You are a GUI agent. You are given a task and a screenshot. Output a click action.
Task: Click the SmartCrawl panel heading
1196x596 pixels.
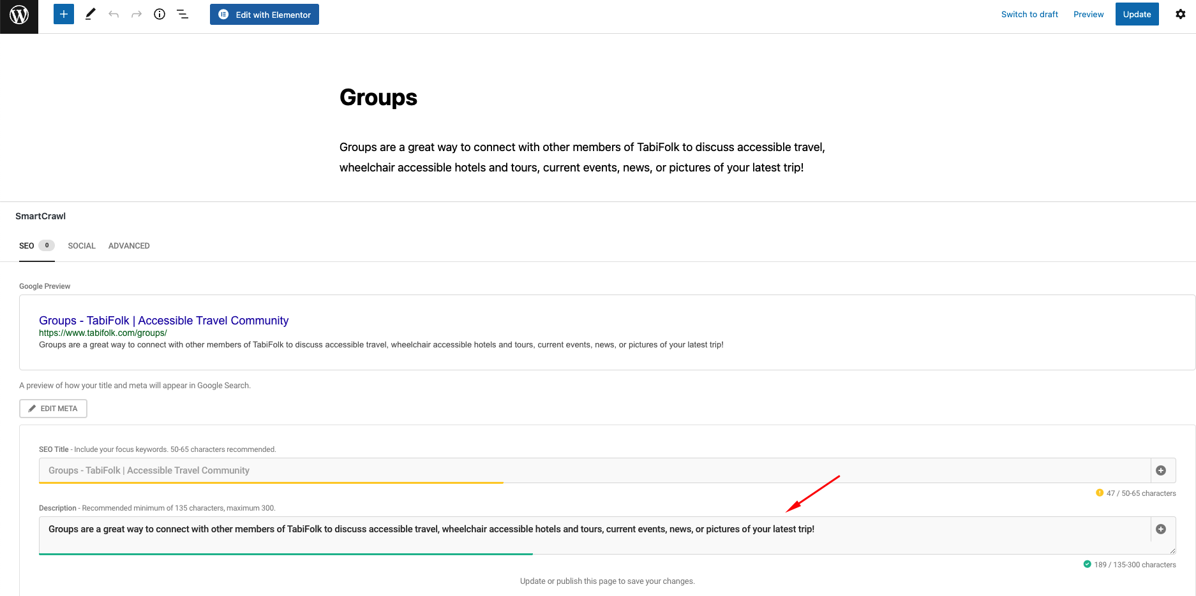point(40,216)
